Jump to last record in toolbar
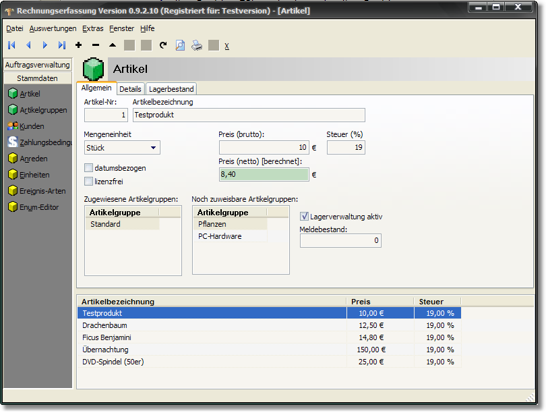The height and width of the screenshot is (413, 546). 62,45
